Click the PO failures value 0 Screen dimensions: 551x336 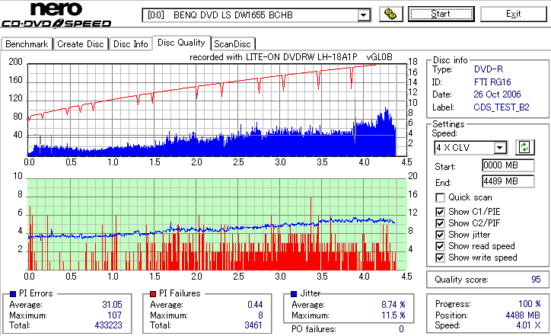[401, 329]
